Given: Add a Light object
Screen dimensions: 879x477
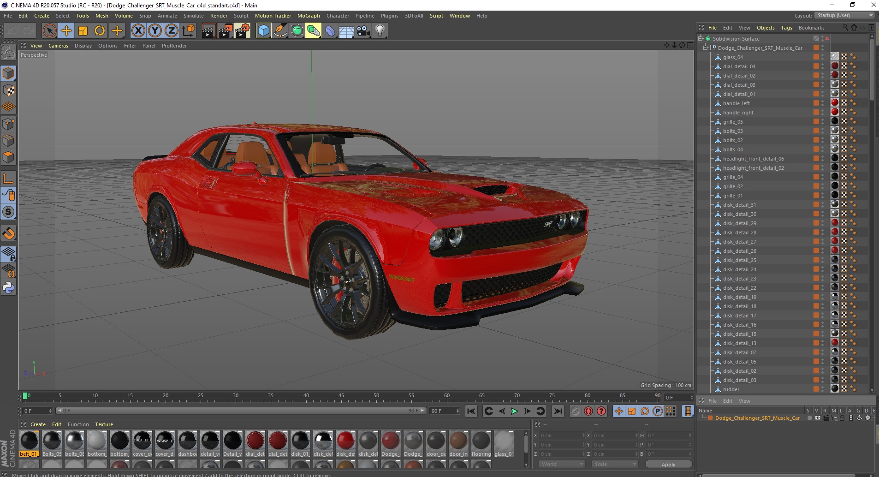Looking at the screenshot, I should pos(380,31).
